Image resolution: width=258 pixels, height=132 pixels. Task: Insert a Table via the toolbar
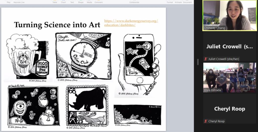(55, 2)
